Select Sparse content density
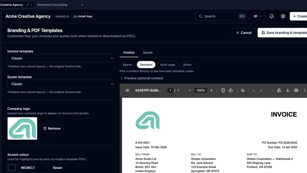This screenshot has width=307, height=173. pos(127,64)
